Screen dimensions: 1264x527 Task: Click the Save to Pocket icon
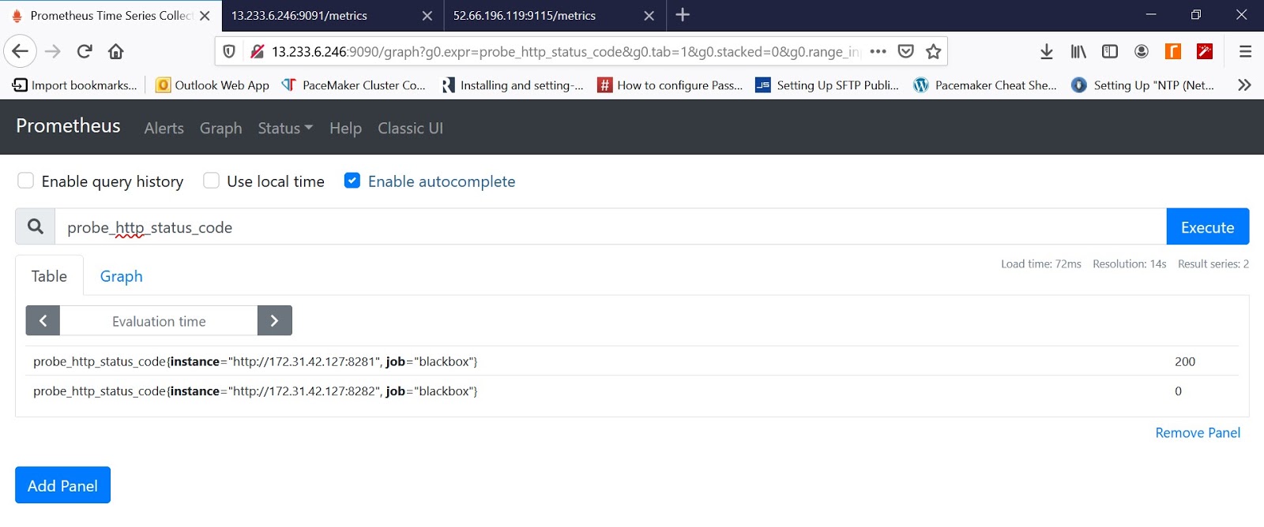[906, 51]
